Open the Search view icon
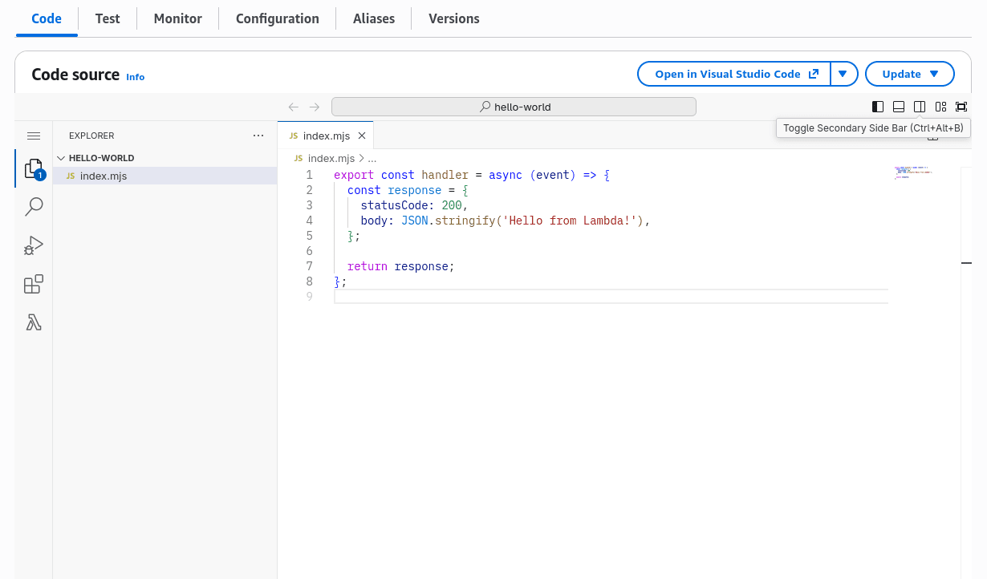 tap(34, 207)
